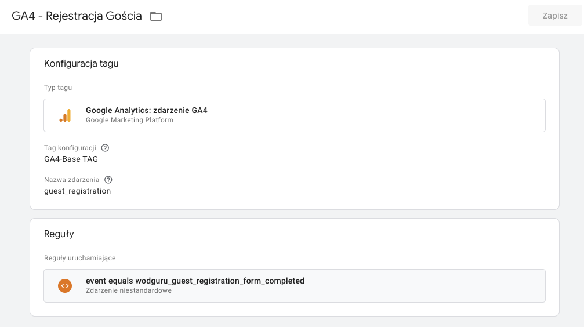Click Google Marketing Platform subtitle text
The width and height of the screenshot is (584, 327).
coord(129,120)
